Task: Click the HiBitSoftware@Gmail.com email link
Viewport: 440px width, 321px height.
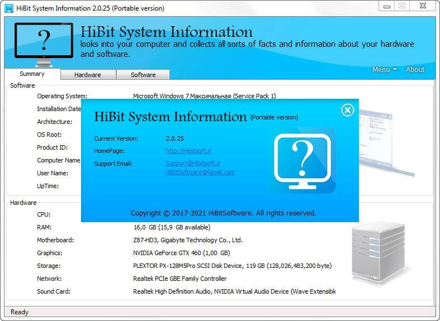Action: point(200,172)
